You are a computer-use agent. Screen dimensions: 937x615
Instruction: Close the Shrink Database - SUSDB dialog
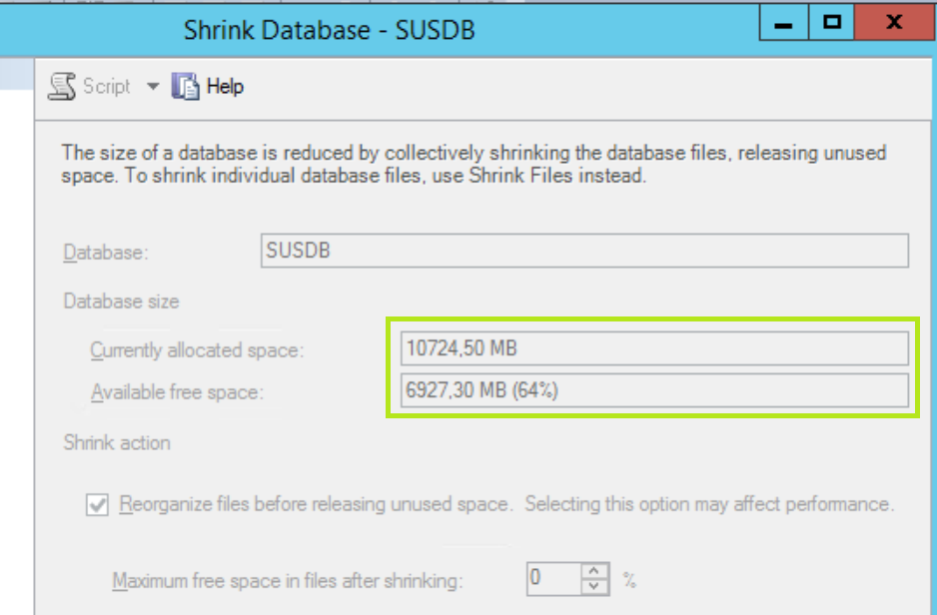pyautogui.click(x=894, y=23)
